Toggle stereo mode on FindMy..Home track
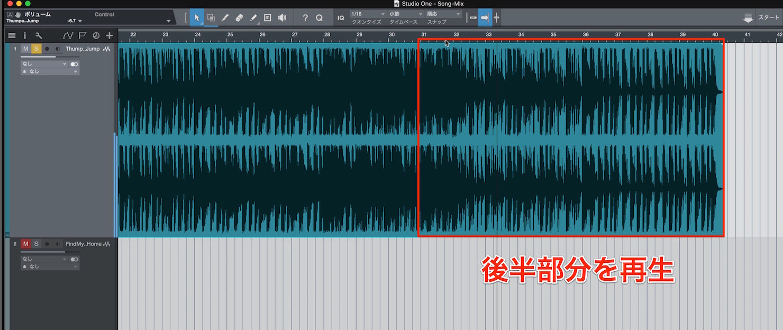The image size is (783, 330). pyautogui.click(x=74, y=259)
